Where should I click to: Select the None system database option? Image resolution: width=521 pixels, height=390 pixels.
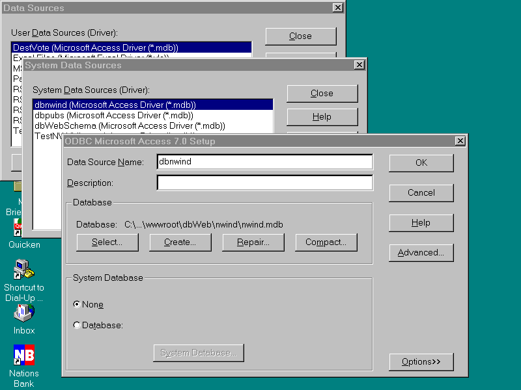point(77,304)
